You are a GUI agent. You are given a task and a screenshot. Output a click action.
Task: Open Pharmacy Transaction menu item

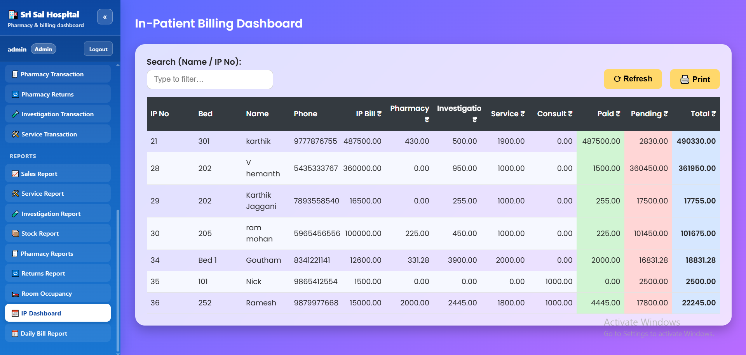58,74
